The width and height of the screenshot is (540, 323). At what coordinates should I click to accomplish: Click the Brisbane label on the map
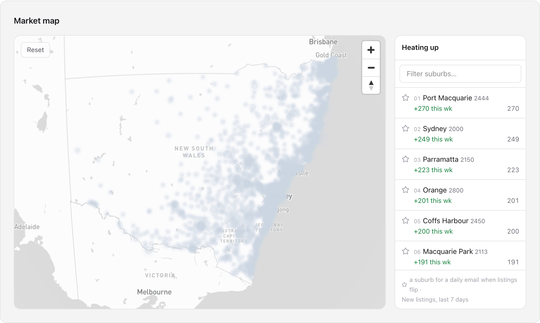(x=323, y=42)
